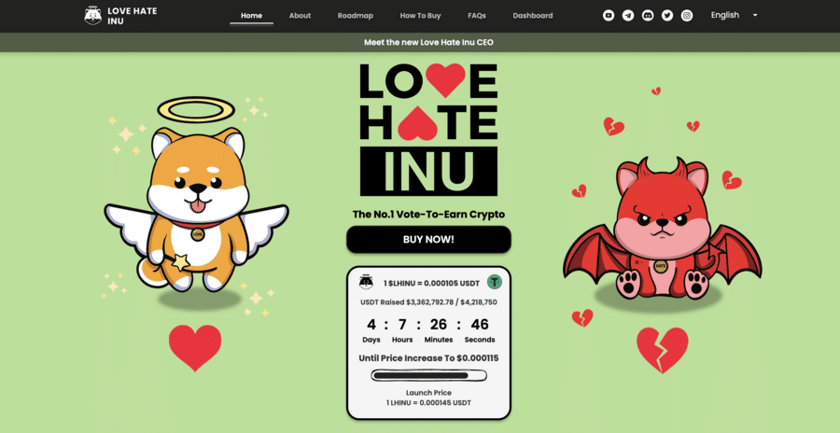The image size is (840, 433).
Task: Click the LOVE HATE INU header brand text
Action: (x=133, y=16)
